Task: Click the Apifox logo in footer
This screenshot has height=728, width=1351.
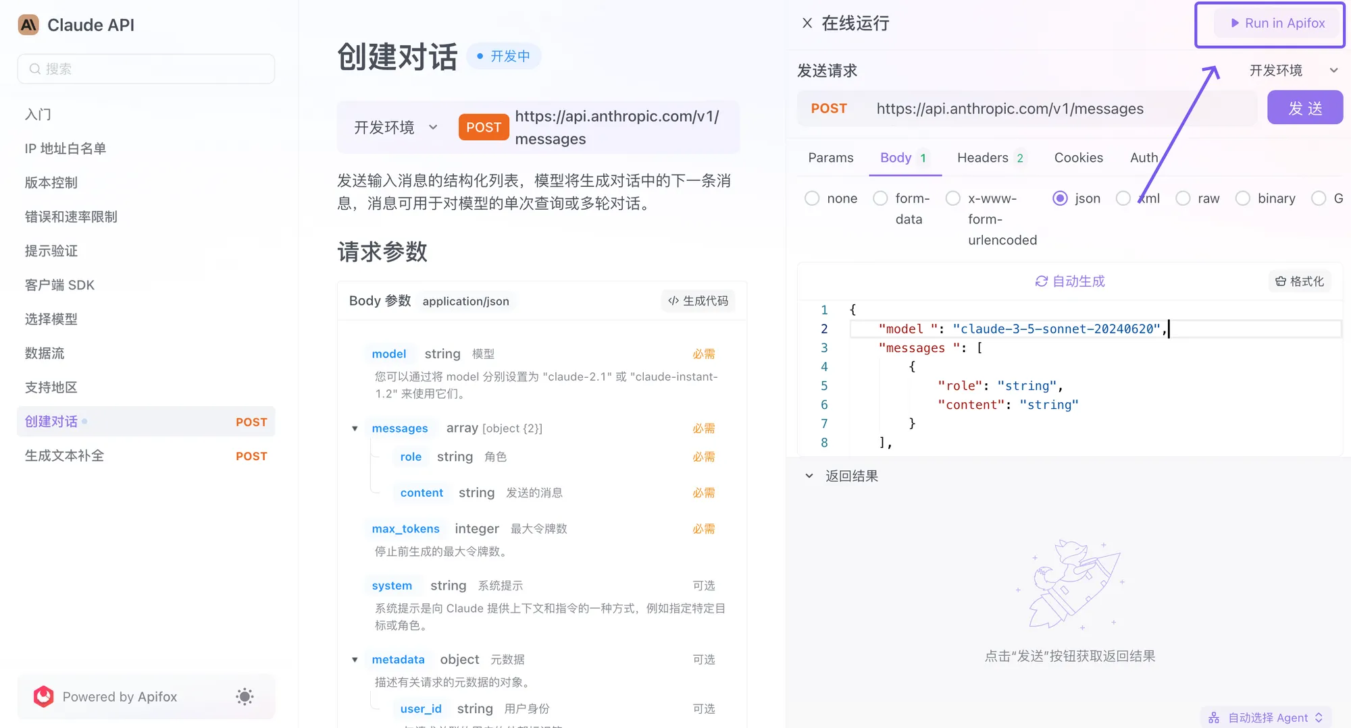Action: pos(43,696)
